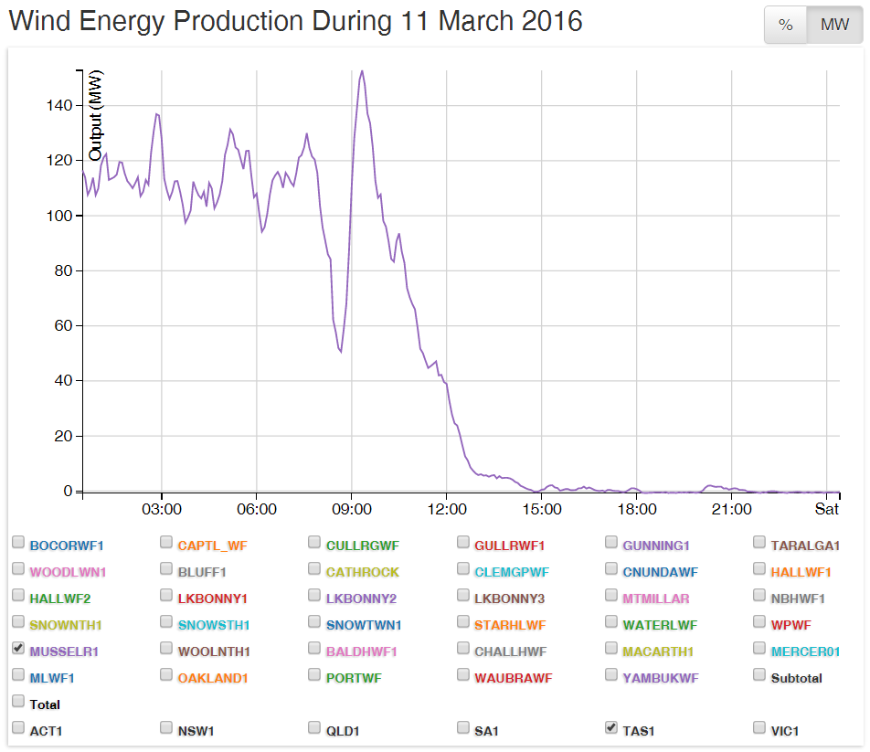Toggle the ACT1 region checkbox
This screenshot has width=870, height=752.
tap(18, 727)
